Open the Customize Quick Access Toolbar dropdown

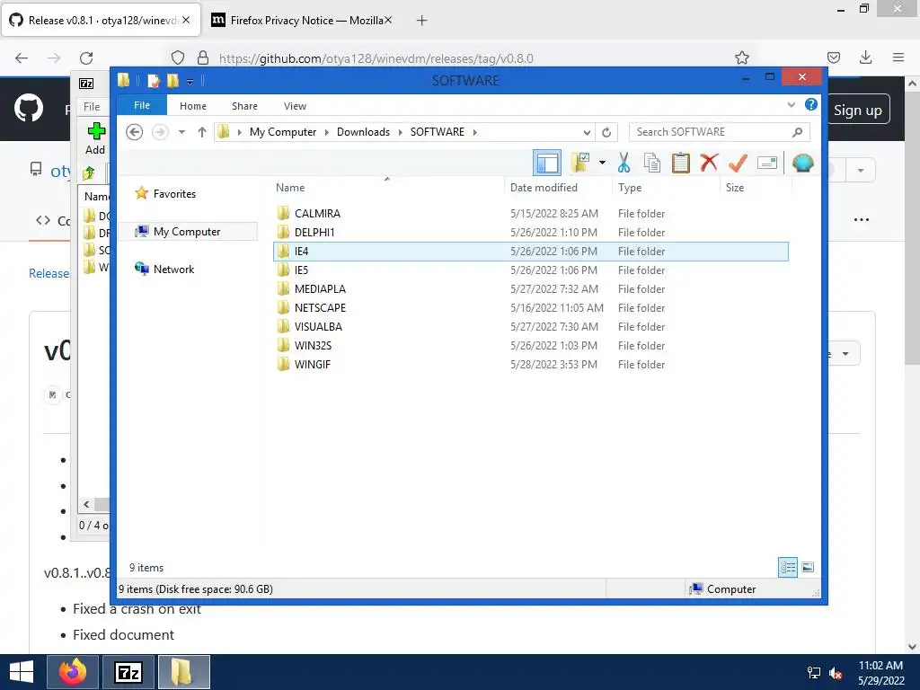pos(190,82)
